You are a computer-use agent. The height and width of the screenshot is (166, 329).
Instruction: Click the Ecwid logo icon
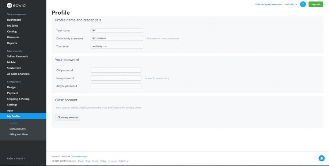(10, 5)
